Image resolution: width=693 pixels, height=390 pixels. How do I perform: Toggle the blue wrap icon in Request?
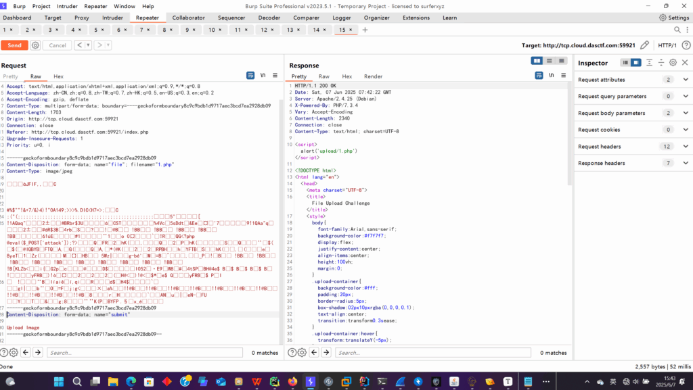pos(250,76)
